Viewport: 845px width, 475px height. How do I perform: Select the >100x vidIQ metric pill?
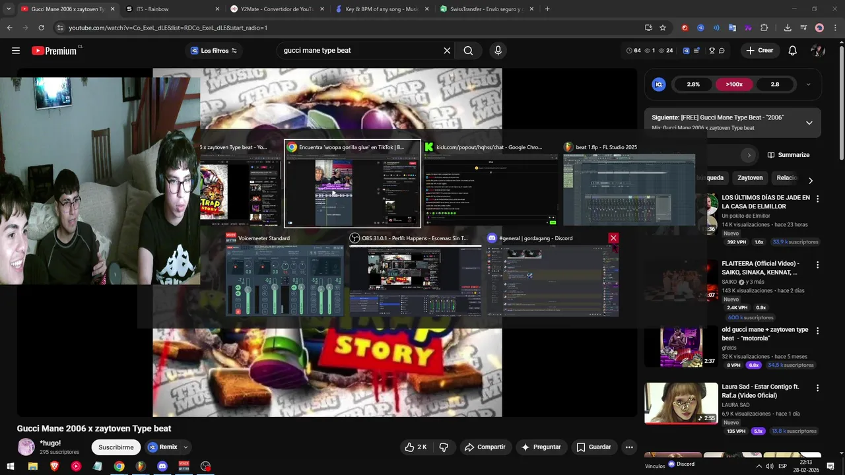click(734, 84)
